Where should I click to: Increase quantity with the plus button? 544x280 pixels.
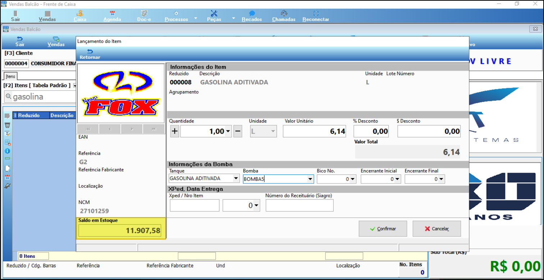click(x=174, y=131)
